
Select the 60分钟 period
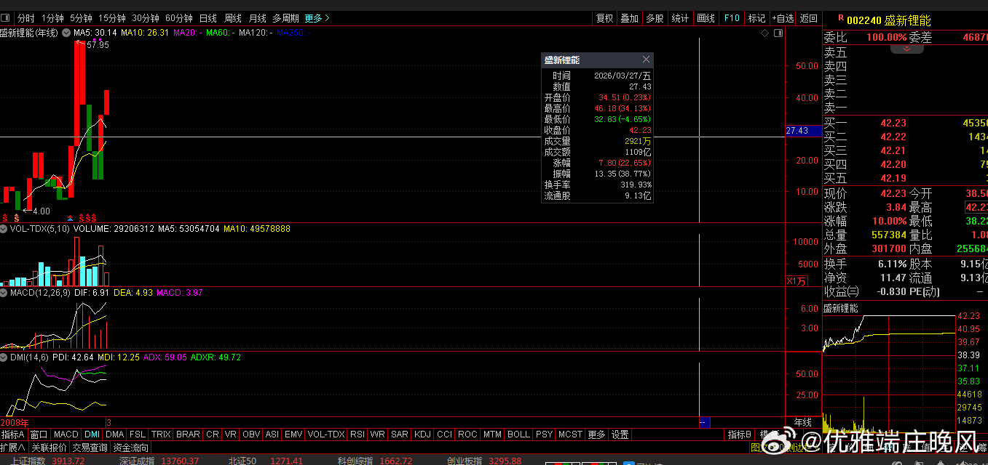tap(178, 18)
